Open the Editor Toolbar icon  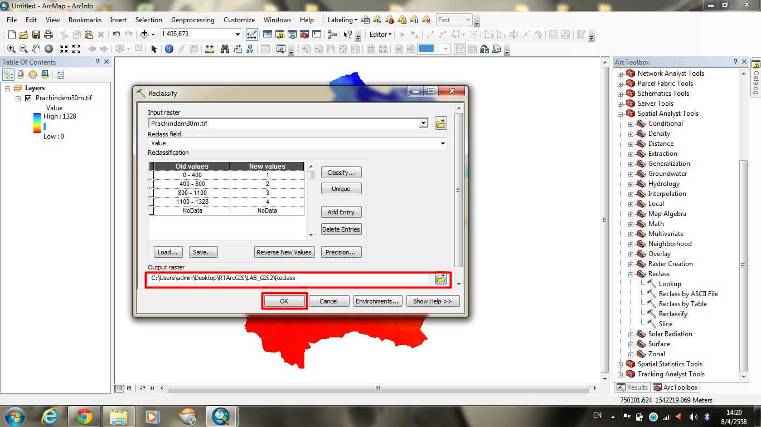coord(251,35)
